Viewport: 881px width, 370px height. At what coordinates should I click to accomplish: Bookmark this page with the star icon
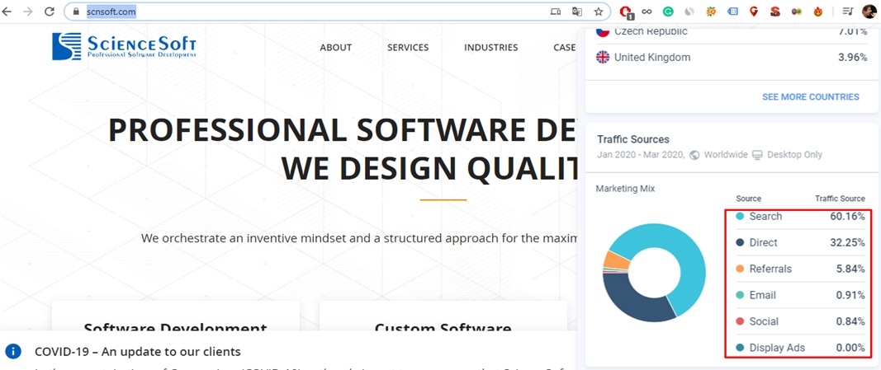click(x=599, y=12)
